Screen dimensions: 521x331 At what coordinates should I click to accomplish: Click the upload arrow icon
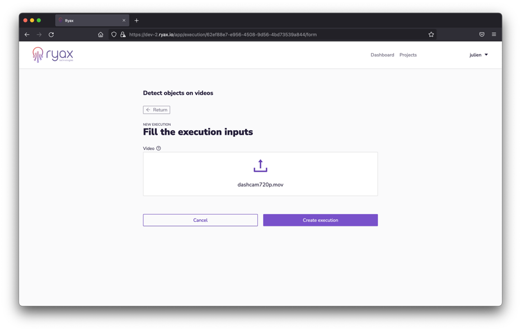[260, 166]
